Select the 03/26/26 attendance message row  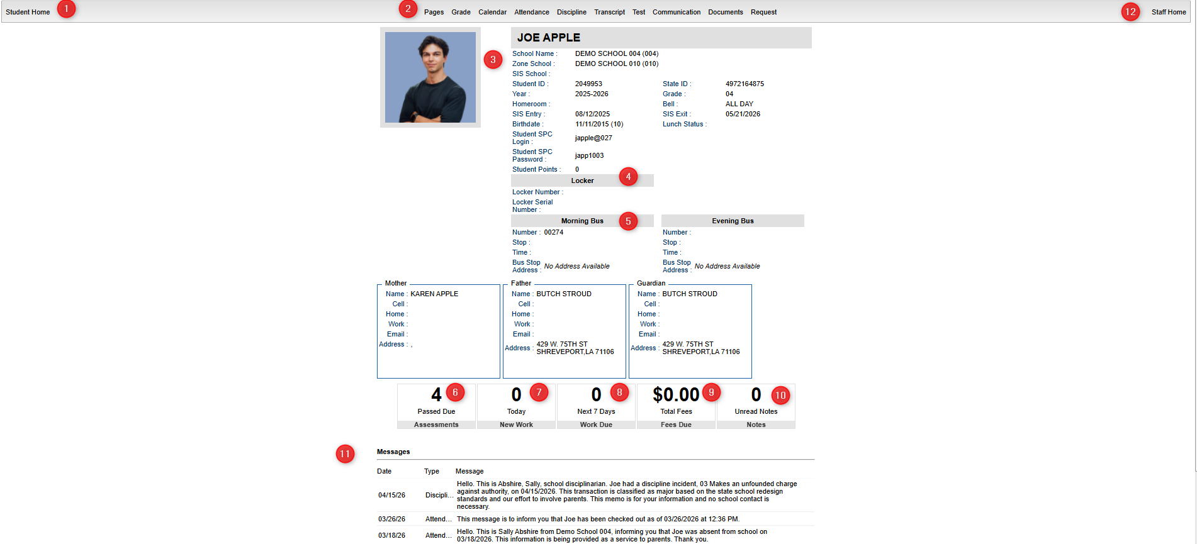[x=595, y=519]
